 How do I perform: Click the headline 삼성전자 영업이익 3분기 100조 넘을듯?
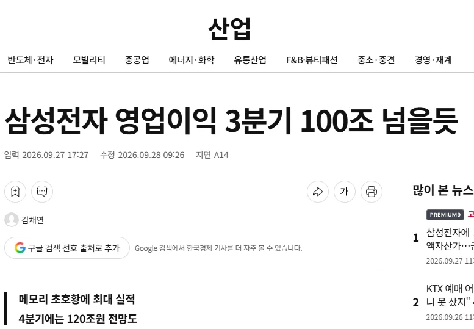231,121
